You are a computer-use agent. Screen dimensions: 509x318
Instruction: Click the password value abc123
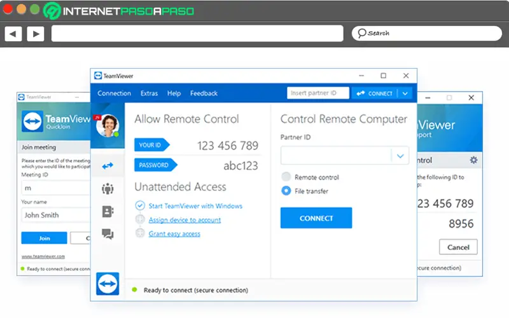[241, 166]
